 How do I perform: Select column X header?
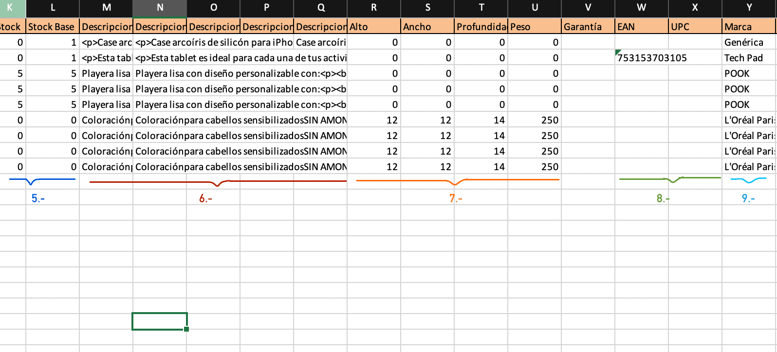695,8
